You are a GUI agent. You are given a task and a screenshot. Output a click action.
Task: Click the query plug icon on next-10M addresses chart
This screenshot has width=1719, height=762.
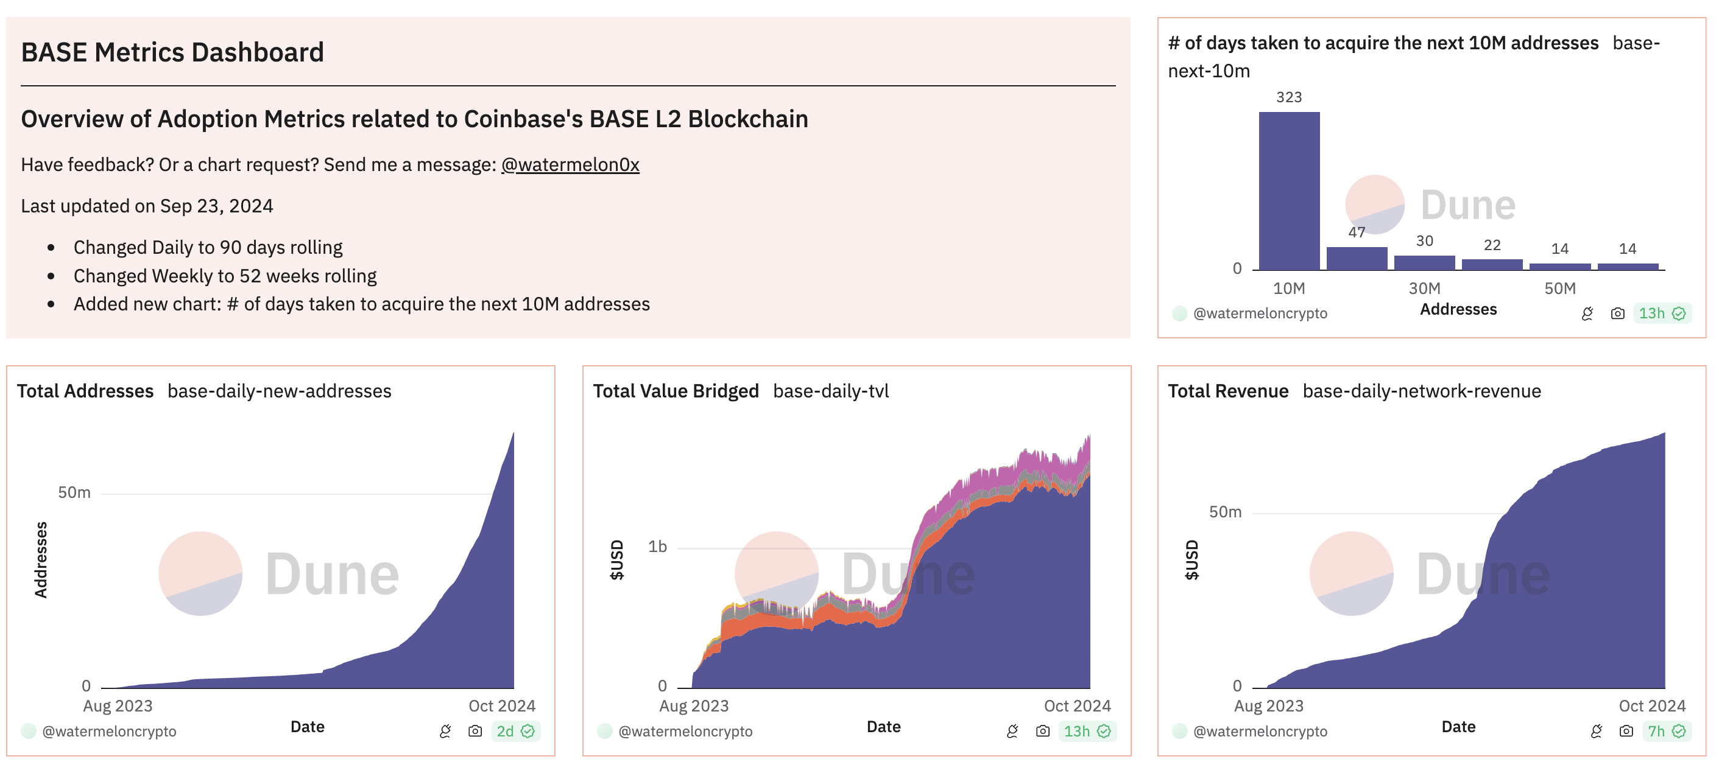click(1587, 313)
